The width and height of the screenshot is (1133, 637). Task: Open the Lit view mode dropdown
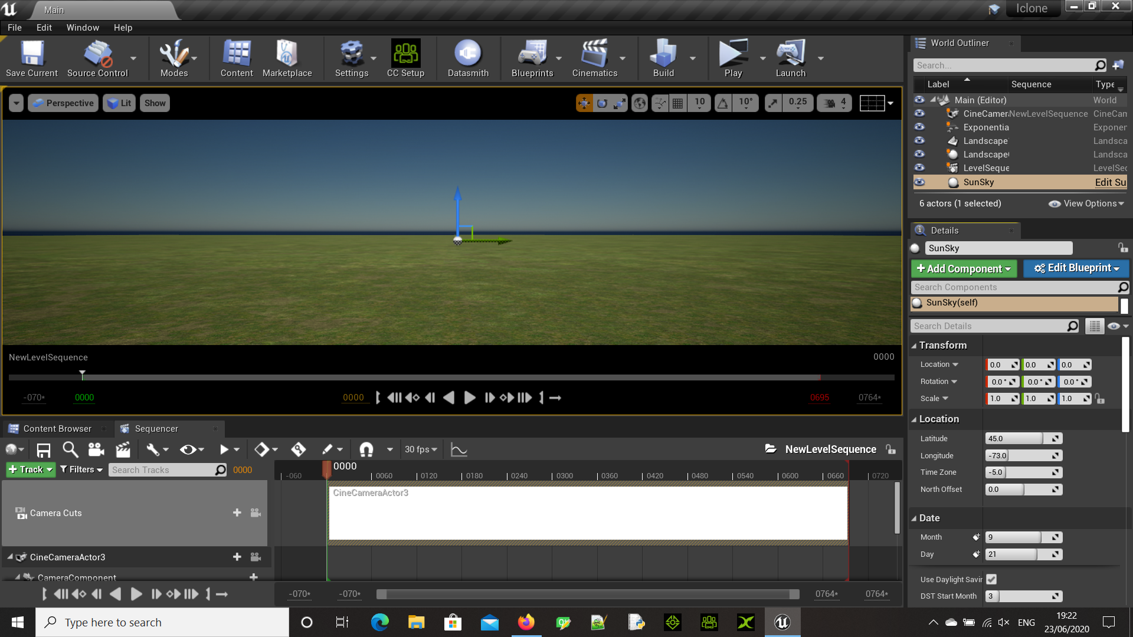click(x=120, y=103)
